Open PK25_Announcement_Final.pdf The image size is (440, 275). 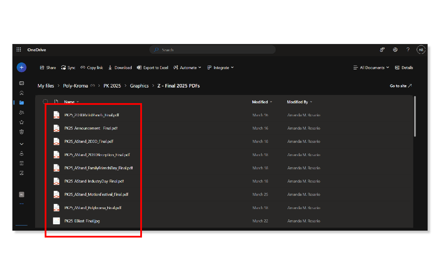point(91,128)
